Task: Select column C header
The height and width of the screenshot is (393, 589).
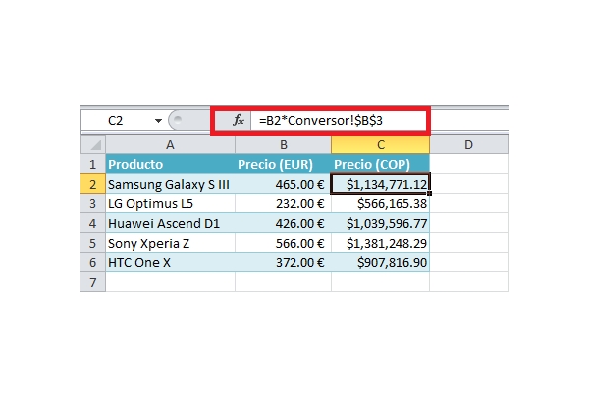Action: [x=380, y=144]
